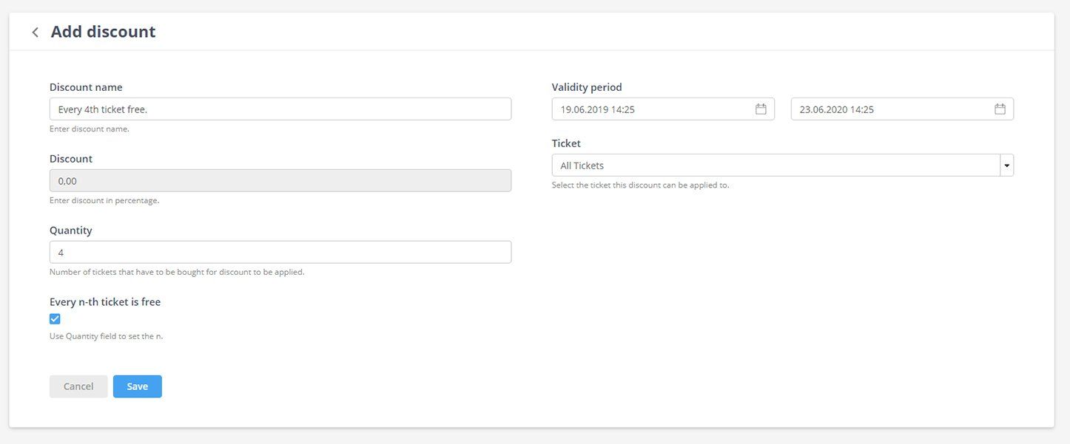This screenshot has width=1070, height=444.
Task: Expand the Ticket dropdown arrow
Action: tap(1006, 165)
